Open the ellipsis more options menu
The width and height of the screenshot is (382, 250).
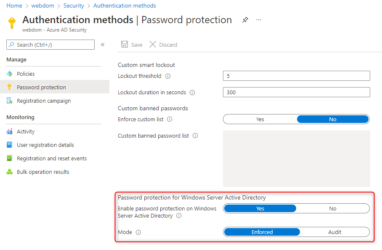pos(258,20)
